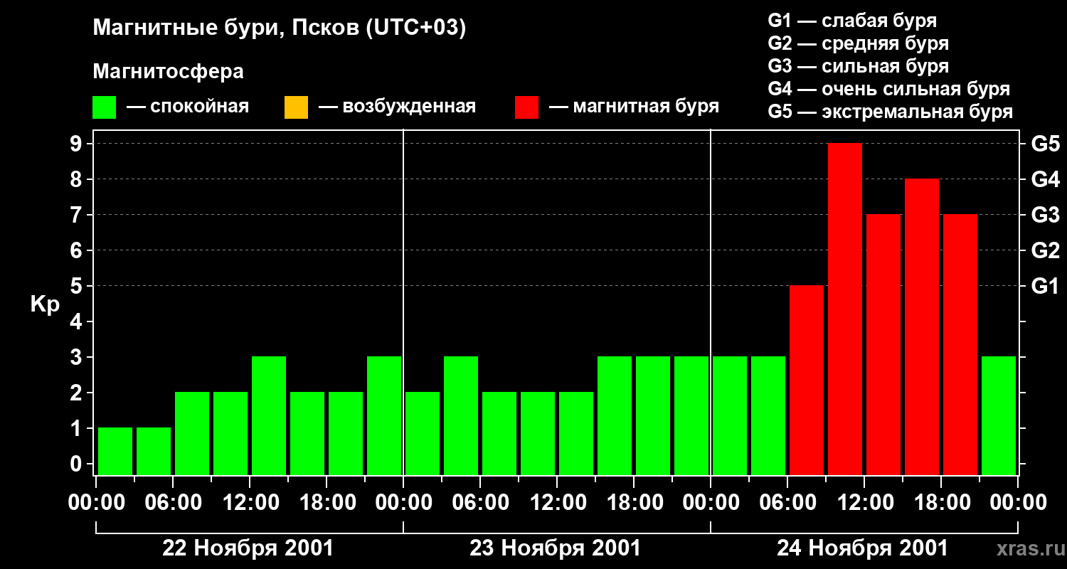The width and height of the screenshot is (1067, 569).
Task: Select the last green bar on 24 November
Action: [999, 415]
